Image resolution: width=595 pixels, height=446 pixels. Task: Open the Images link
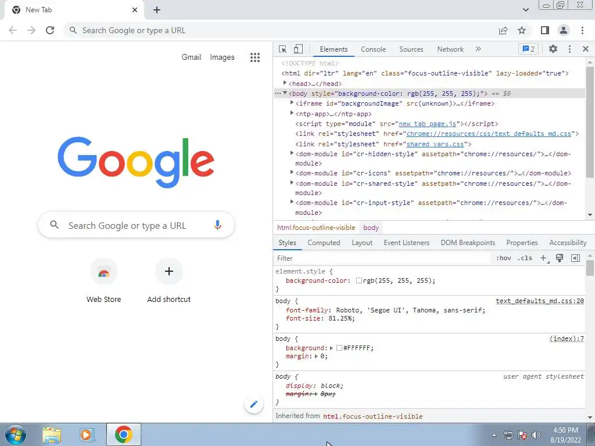[222, 57]
